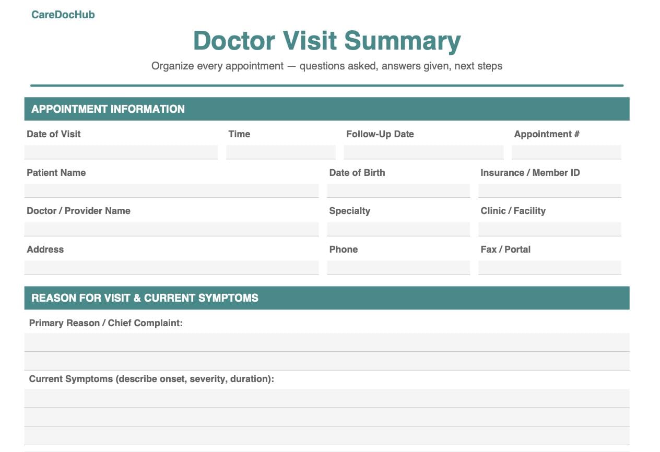This screenshot has width=660, height=452.
Task: Select the Date of Birth field
Action: [398, 191]
